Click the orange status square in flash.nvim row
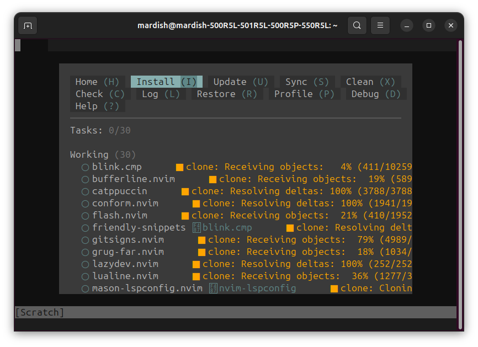The width and height of the screenshot is (478, 347). point(185,216)
